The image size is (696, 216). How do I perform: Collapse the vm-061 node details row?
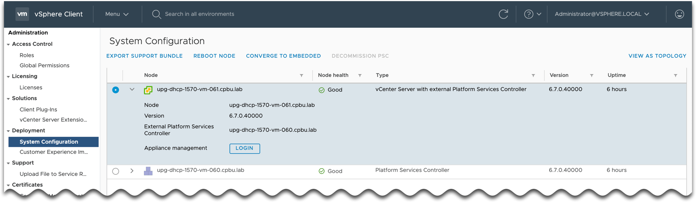click(132, 89)
